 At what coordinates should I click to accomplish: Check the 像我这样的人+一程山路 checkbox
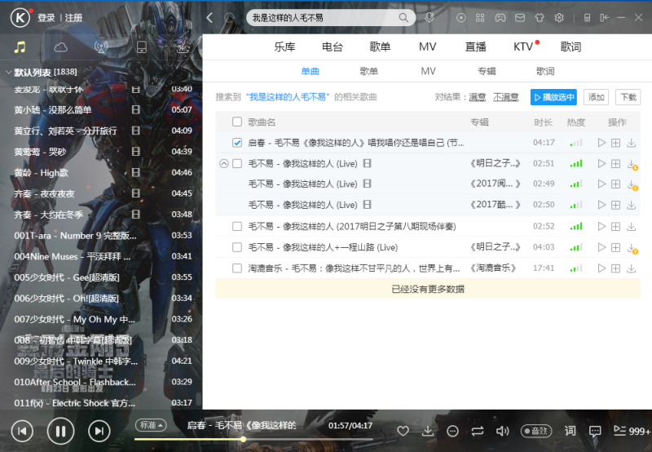tap(237, 247)
